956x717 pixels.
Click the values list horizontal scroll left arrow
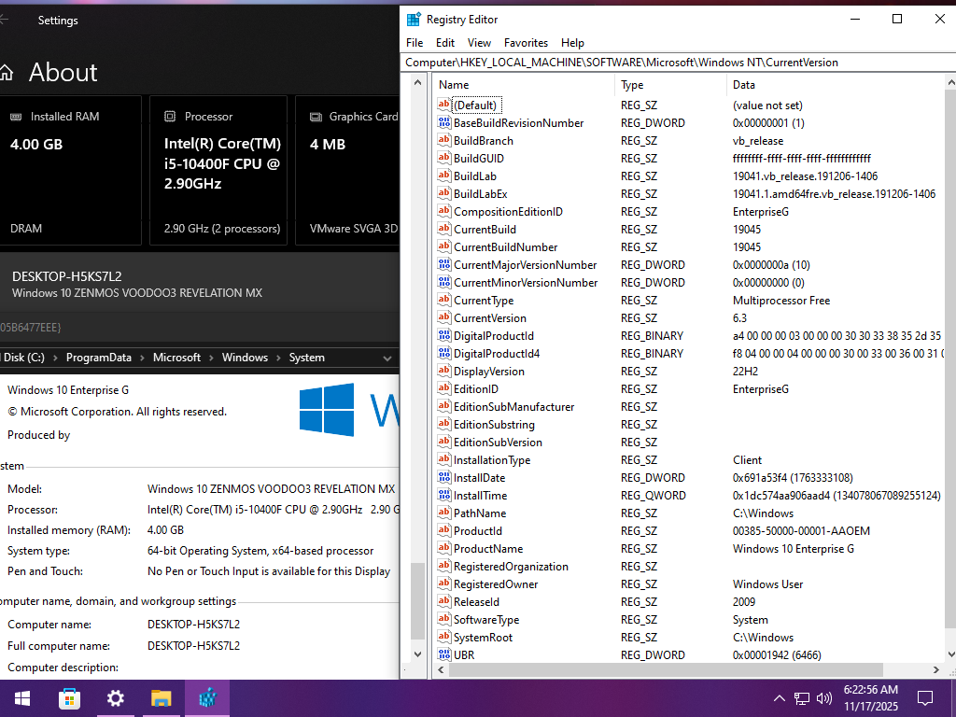coord(441,669)
